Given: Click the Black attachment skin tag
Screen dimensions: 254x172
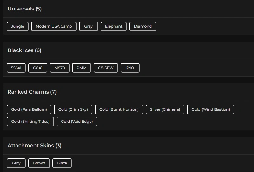Looking at the screenshot, I should point(62,163).
